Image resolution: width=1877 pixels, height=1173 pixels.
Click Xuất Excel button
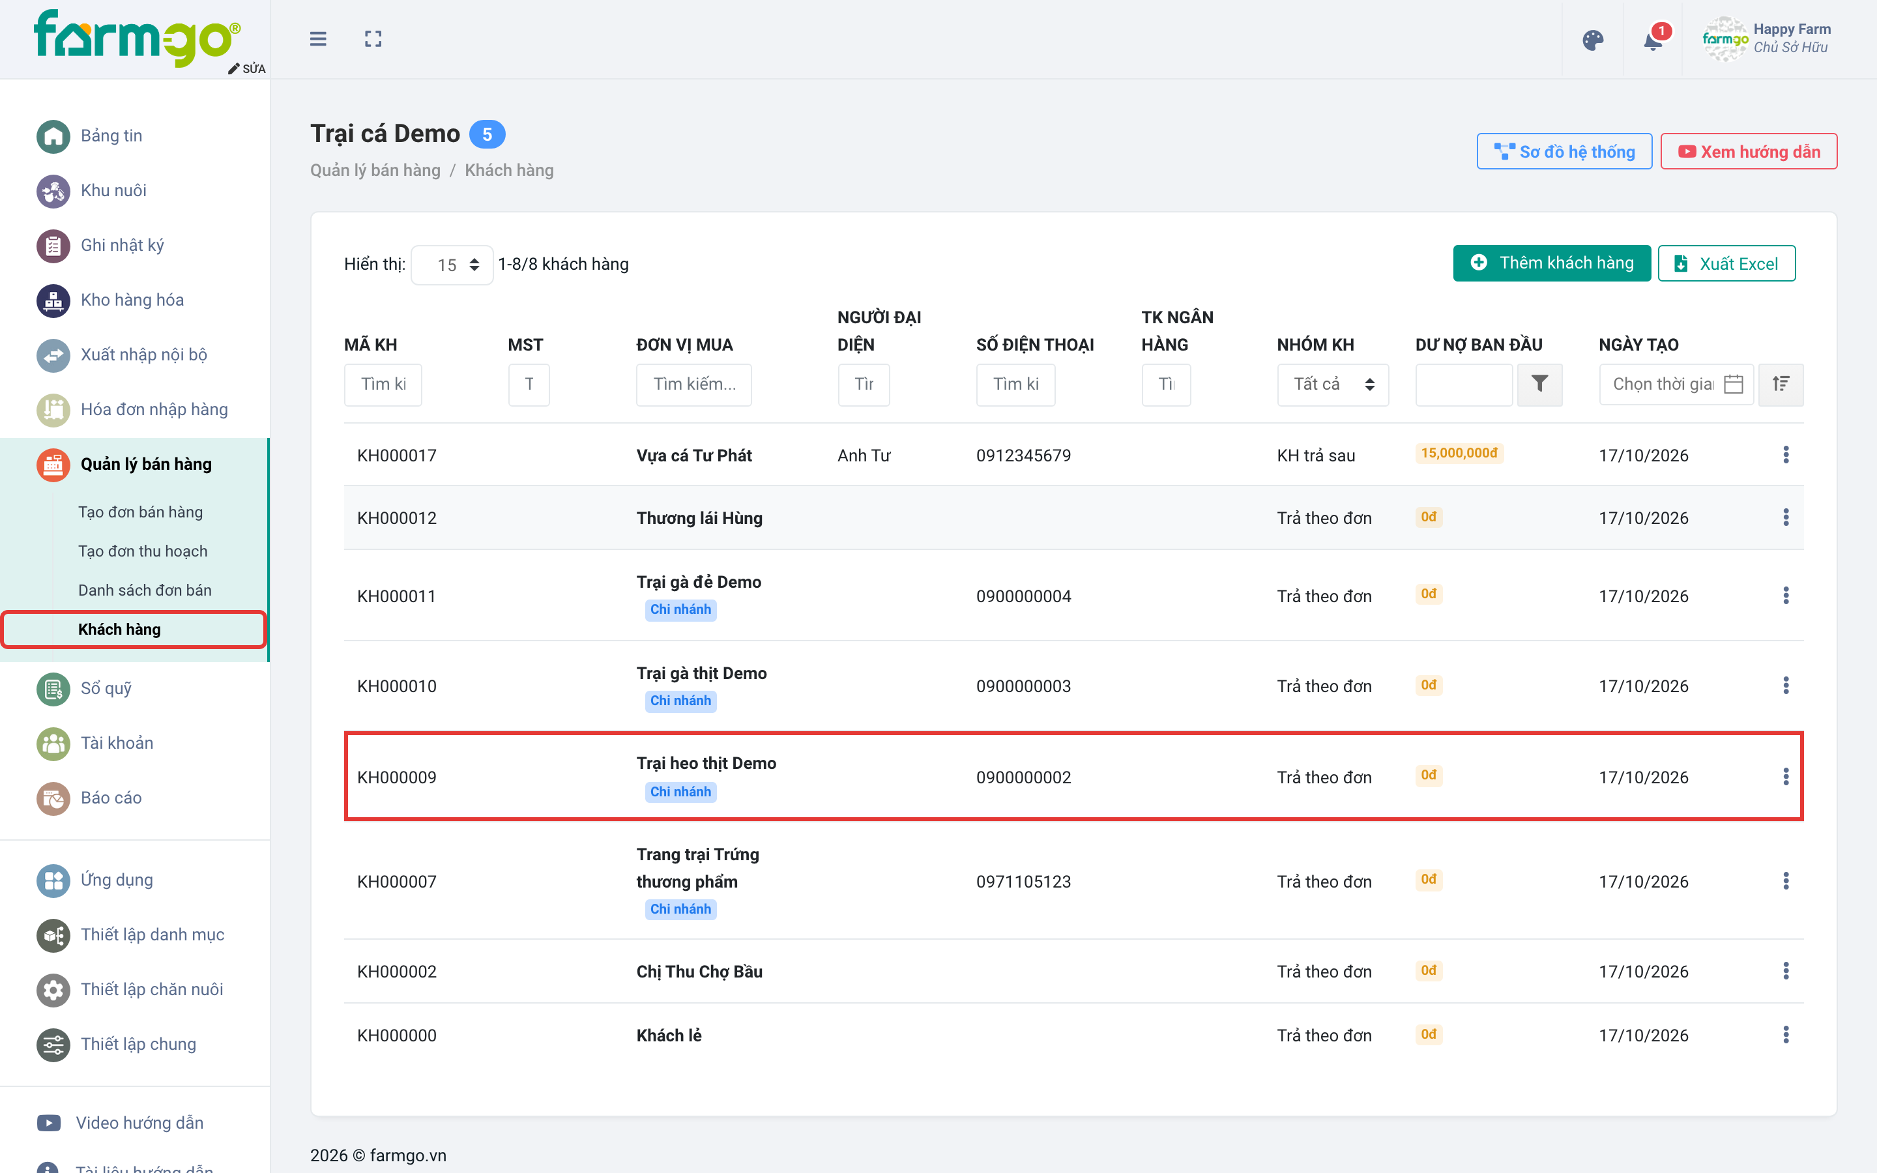1726,263
